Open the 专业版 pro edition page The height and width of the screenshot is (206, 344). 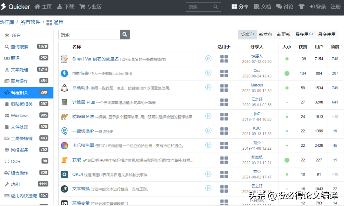coord(90,7)
